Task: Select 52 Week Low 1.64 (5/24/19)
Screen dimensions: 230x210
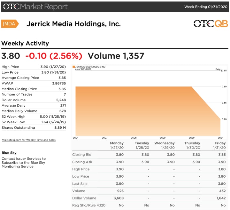Action: [54, 122]
